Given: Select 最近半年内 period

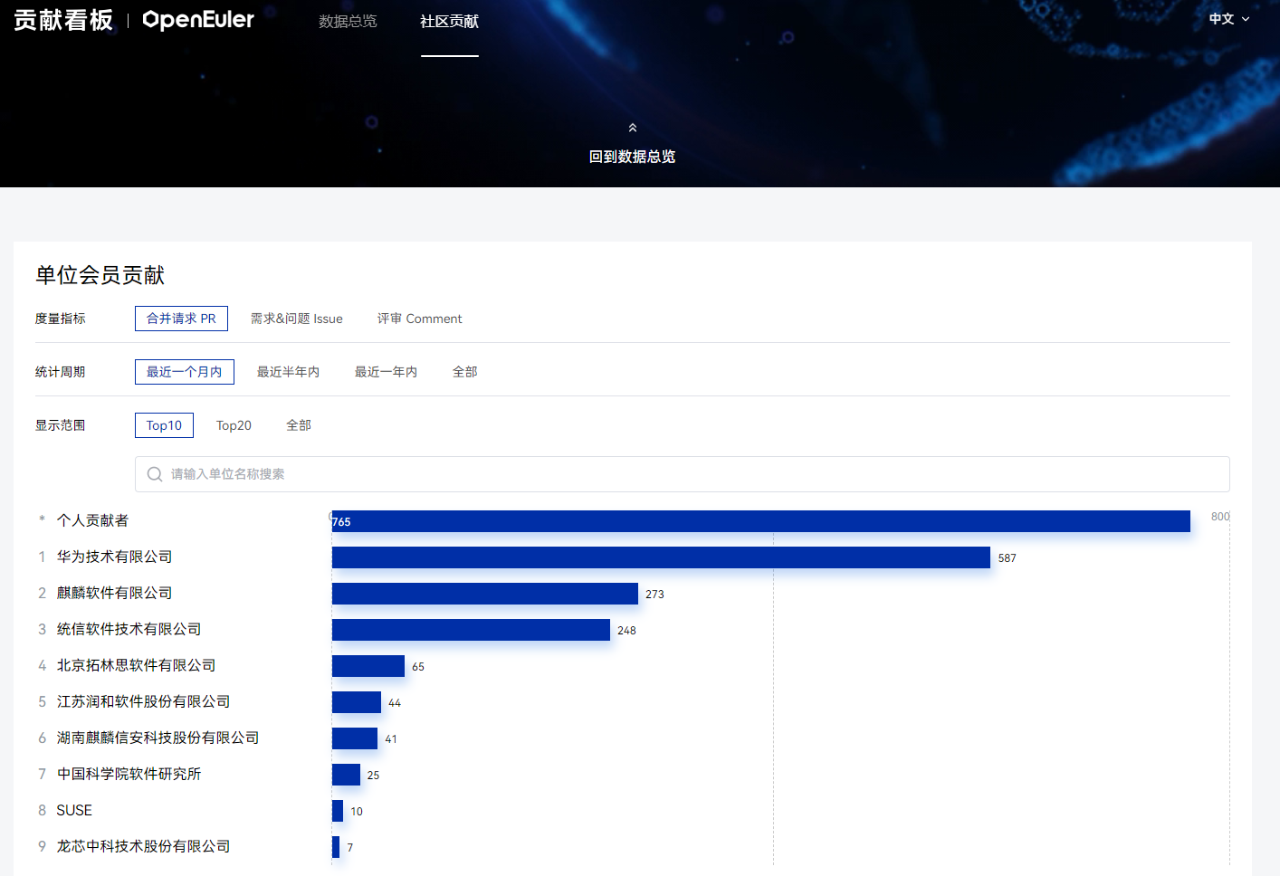Looking at the screenshot, I should pyautogui.click(x=288, y=372).
